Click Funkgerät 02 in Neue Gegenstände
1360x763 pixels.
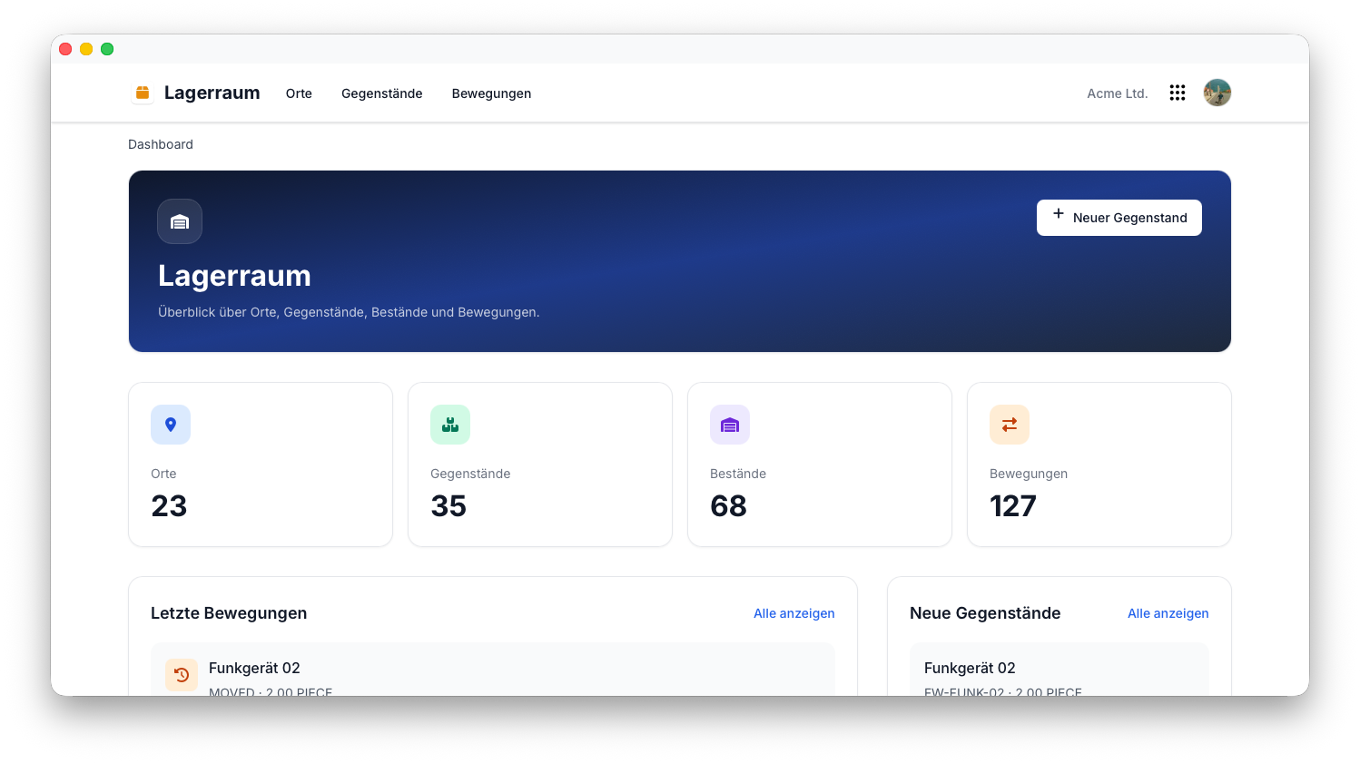[970, 668]
